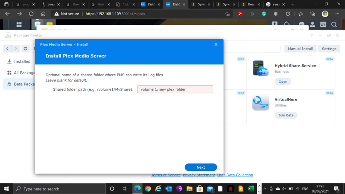Join Beta for VirtualHere

point(286,115)
